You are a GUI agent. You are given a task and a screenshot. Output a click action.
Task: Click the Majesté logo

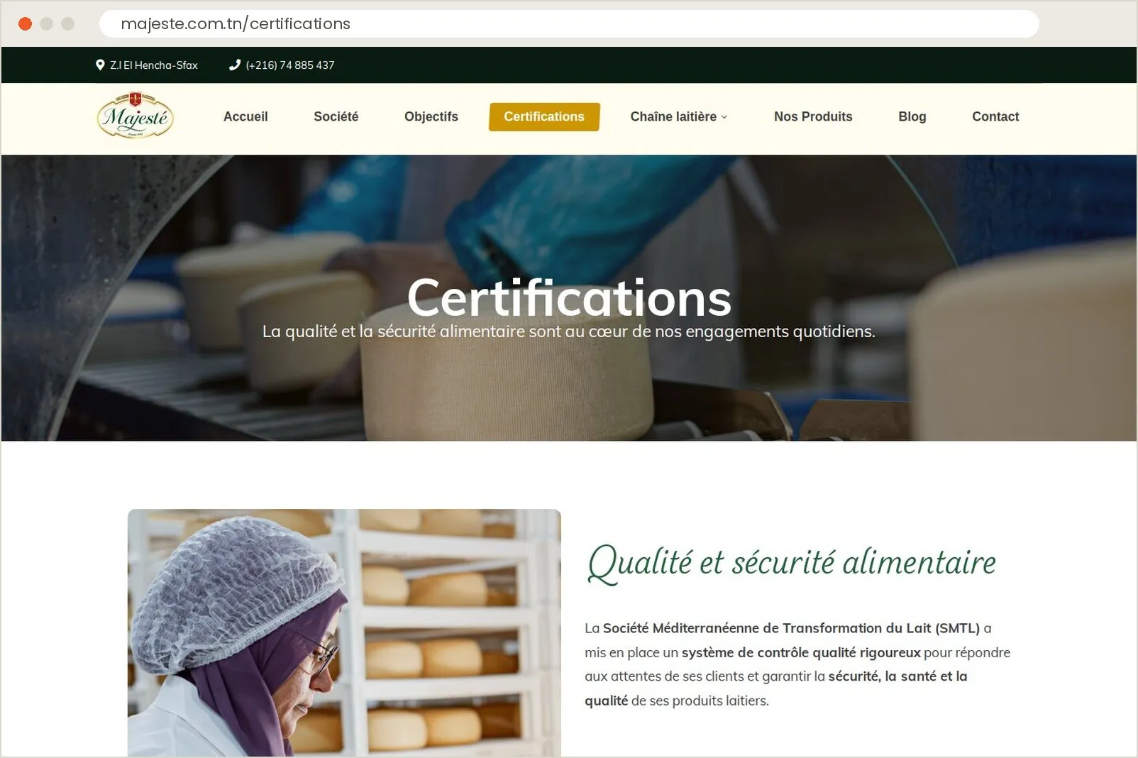(136, 116)
